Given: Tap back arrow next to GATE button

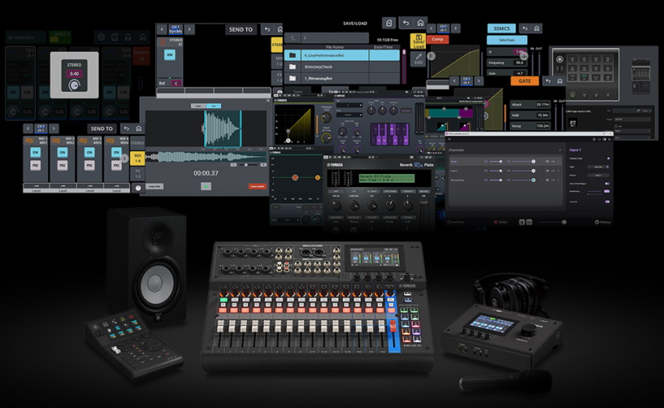Looking at the screenshot, I should pos(548,81).
